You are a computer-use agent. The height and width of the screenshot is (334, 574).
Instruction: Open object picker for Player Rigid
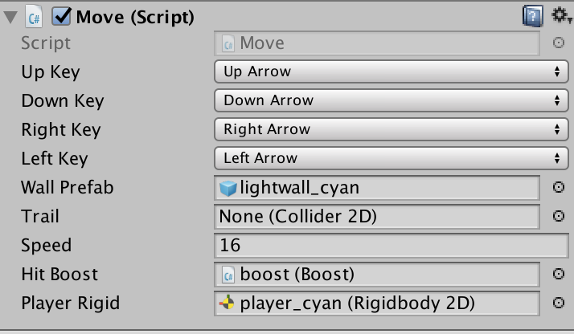click(558, 303)
